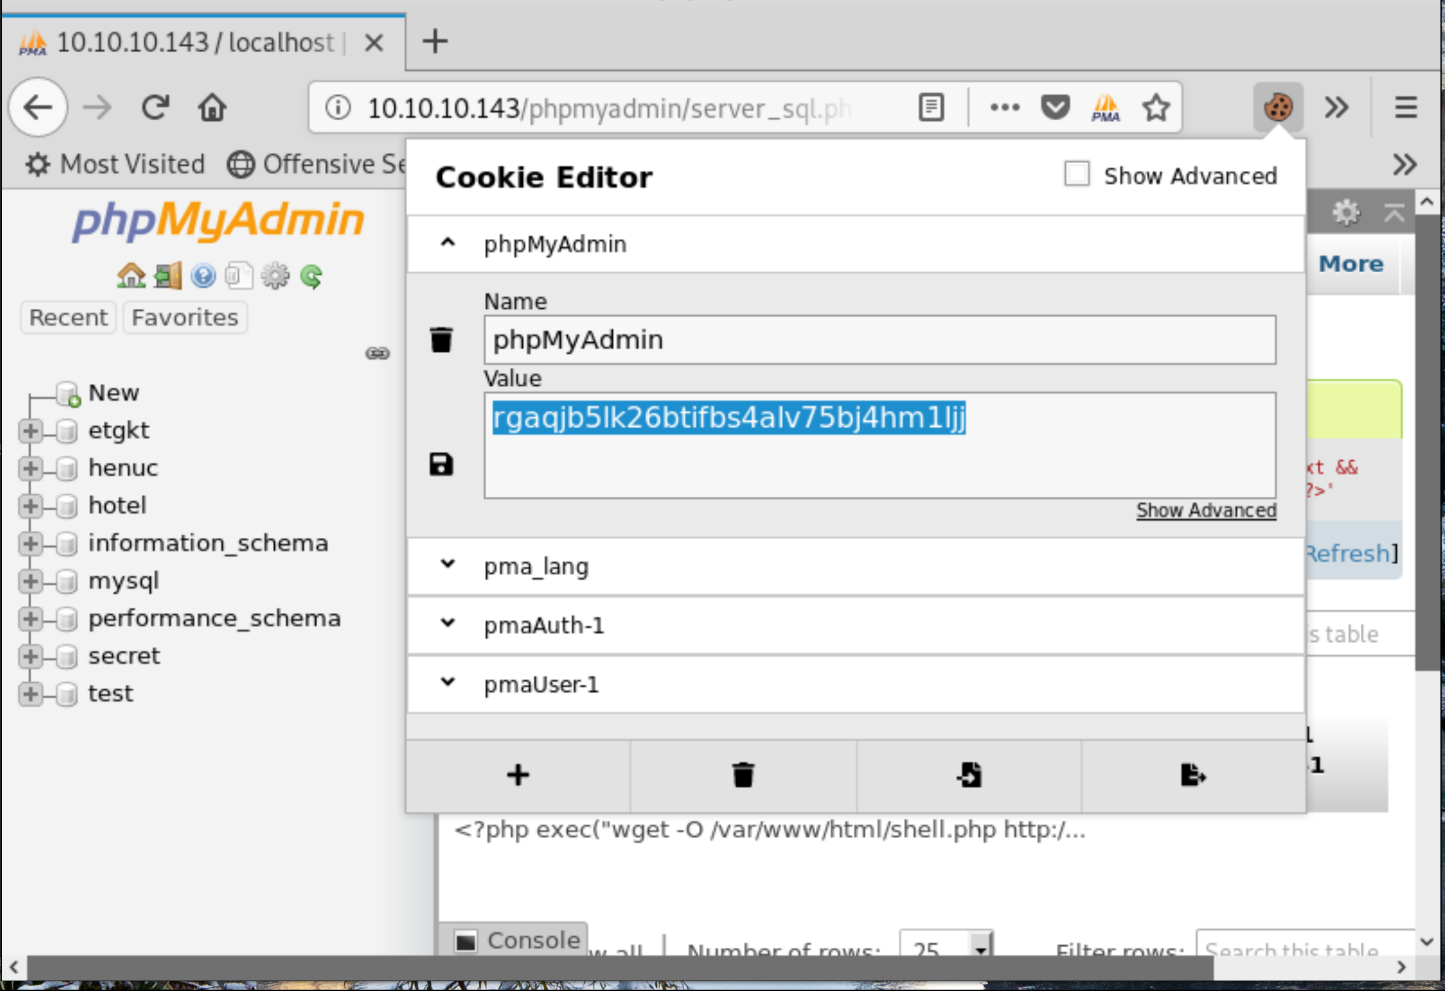Click the PMA icon in address bar
1445x991 pixels.
point(1106,108)
